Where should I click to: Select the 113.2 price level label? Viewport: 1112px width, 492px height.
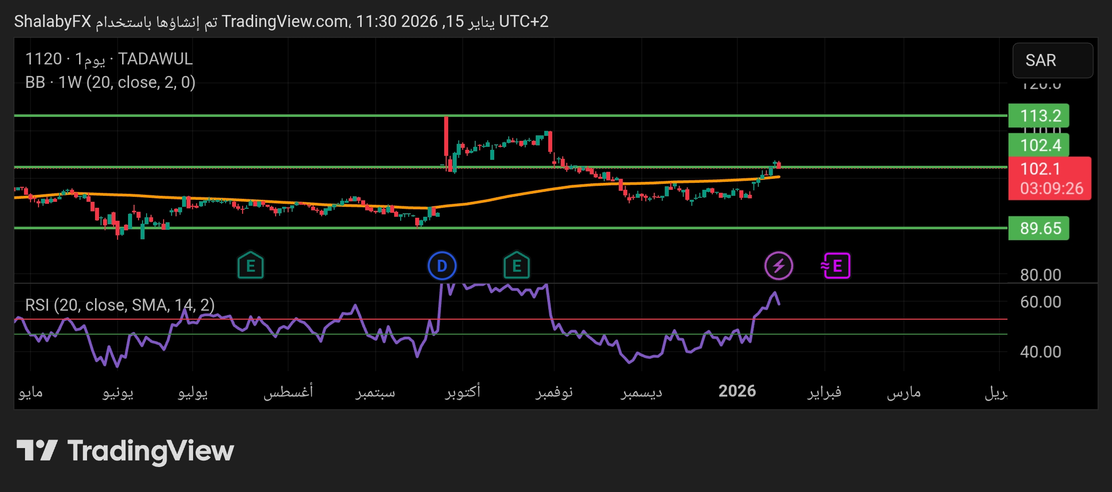pyautogui.click(x=1038, y=116)
